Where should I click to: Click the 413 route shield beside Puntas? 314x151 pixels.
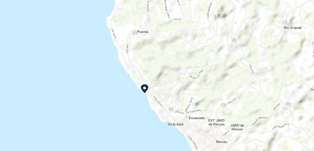coord(135,33)
